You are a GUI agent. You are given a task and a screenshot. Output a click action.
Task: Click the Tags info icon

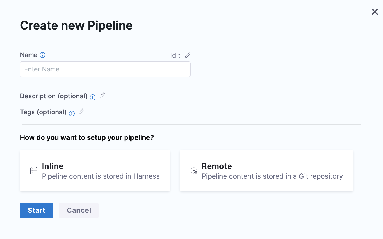(72, 113)
